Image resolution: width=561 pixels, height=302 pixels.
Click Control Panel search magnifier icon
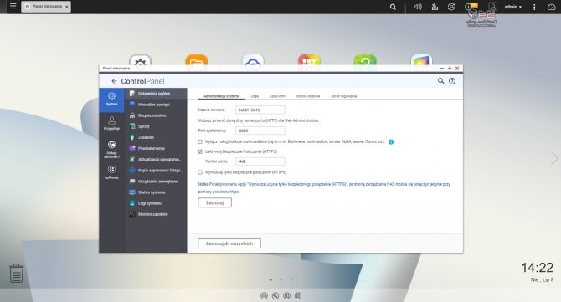[440, 81]
